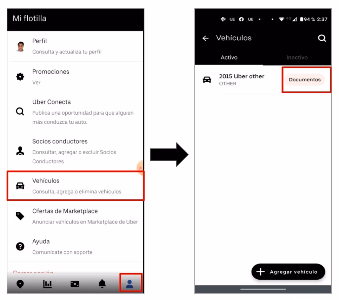The image size is (339, 300).
Task: Open the Vehículos menu entry
Action: 75,186
